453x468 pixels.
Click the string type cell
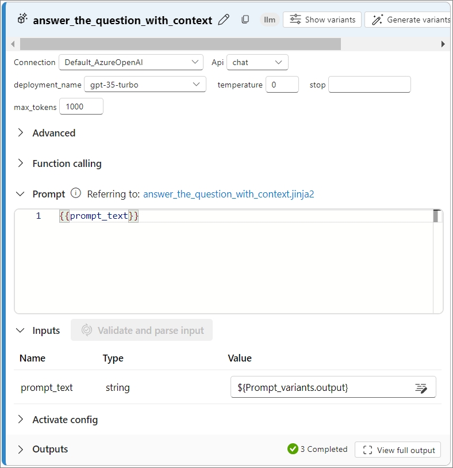(x=117, y=387)
